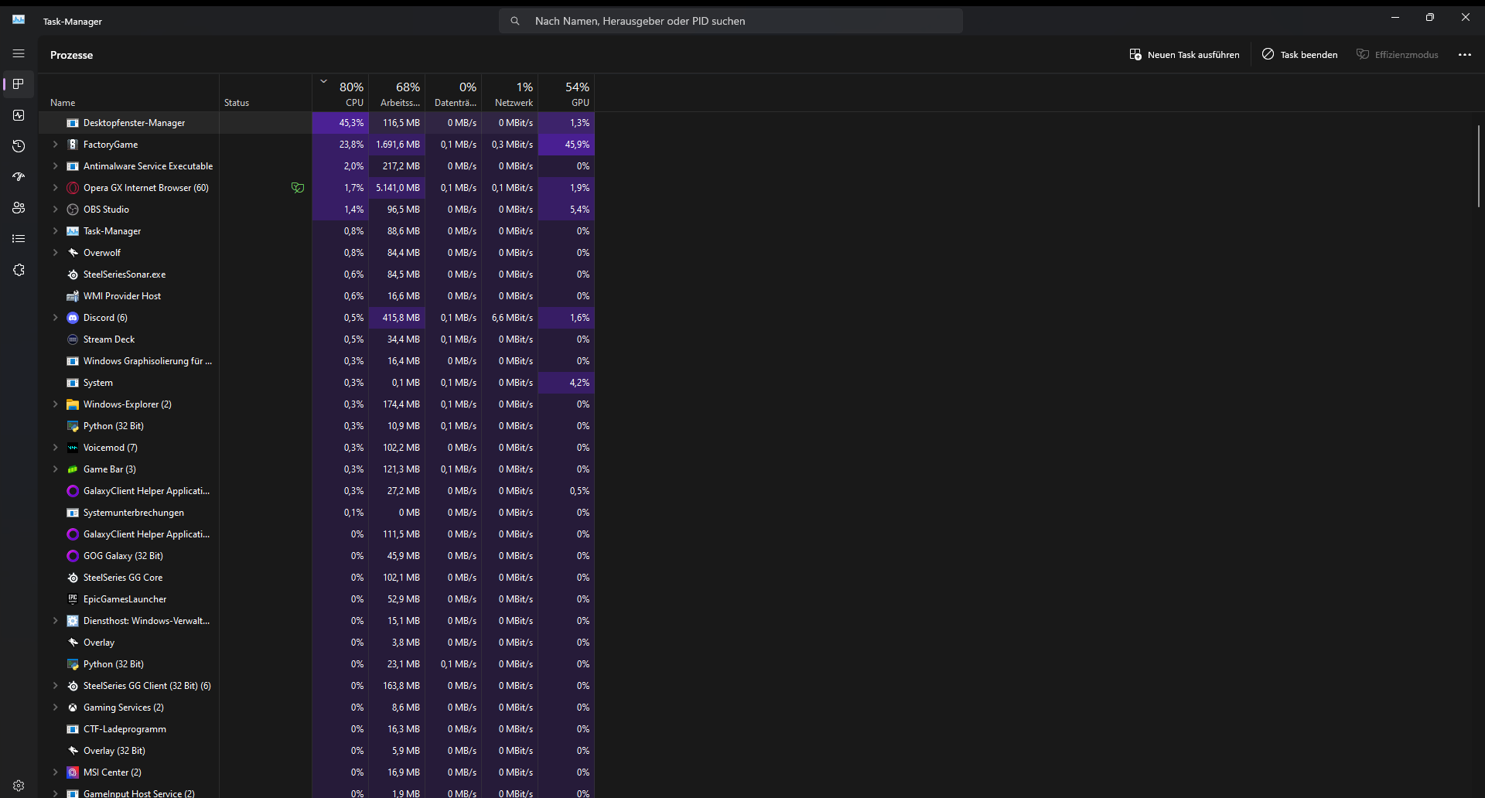Select the SteelSeries GG Core row

(316, 578)
